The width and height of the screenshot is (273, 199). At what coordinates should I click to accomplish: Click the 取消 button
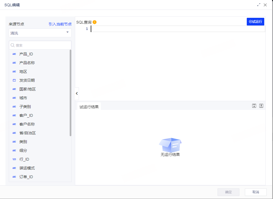click(x=256, y=192)
